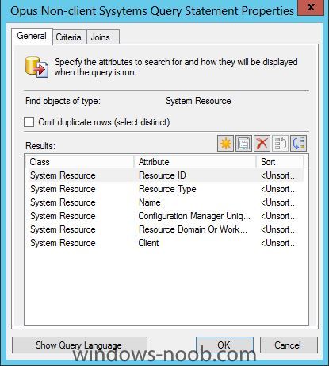Click the database query icon
Screen dimensions: 329x366
click(36, 67)
